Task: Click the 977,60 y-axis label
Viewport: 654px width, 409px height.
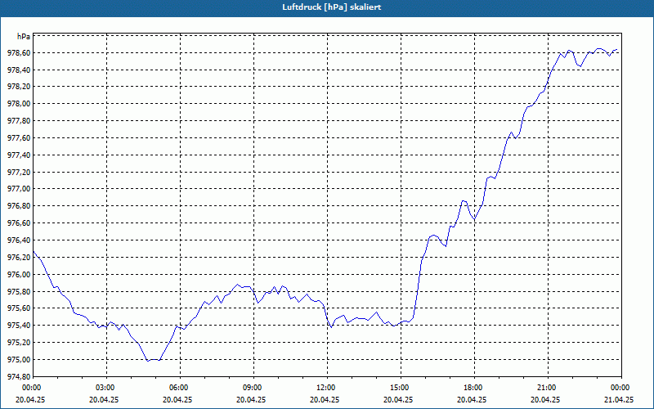Action: click(x=19, y=138)
